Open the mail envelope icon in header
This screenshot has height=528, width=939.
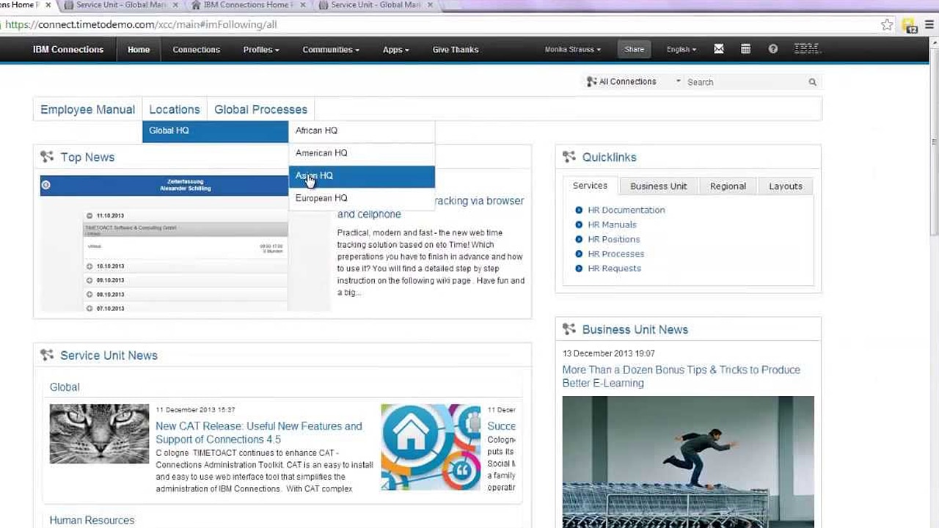(x=719, y=49)
